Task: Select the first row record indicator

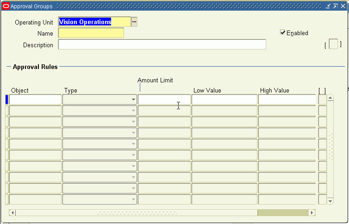Action: [x=6, y=100]
